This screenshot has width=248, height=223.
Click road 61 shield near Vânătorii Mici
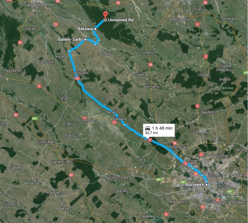(71, 175)
